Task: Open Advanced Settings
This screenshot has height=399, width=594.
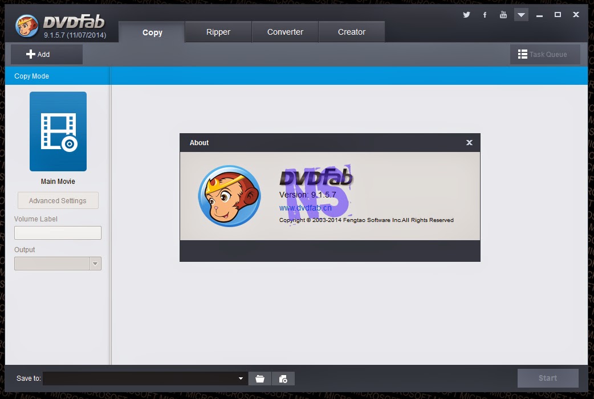Action: point(58,200)
